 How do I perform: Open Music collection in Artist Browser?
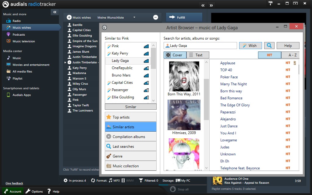[x=131, y=166]
